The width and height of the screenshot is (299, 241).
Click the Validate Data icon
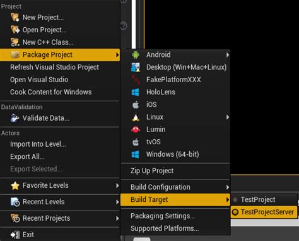[x=15, y=118]
